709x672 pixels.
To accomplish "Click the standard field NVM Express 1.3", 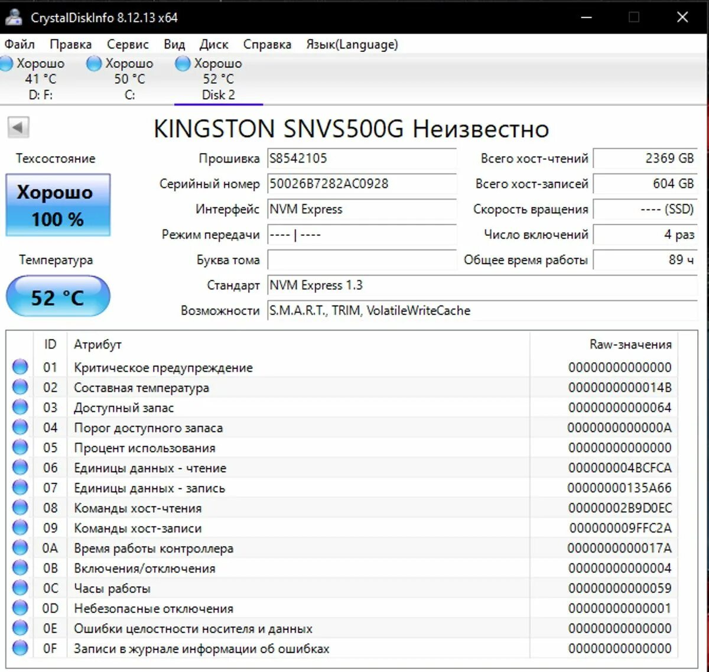I will click(x=482, y=285).
